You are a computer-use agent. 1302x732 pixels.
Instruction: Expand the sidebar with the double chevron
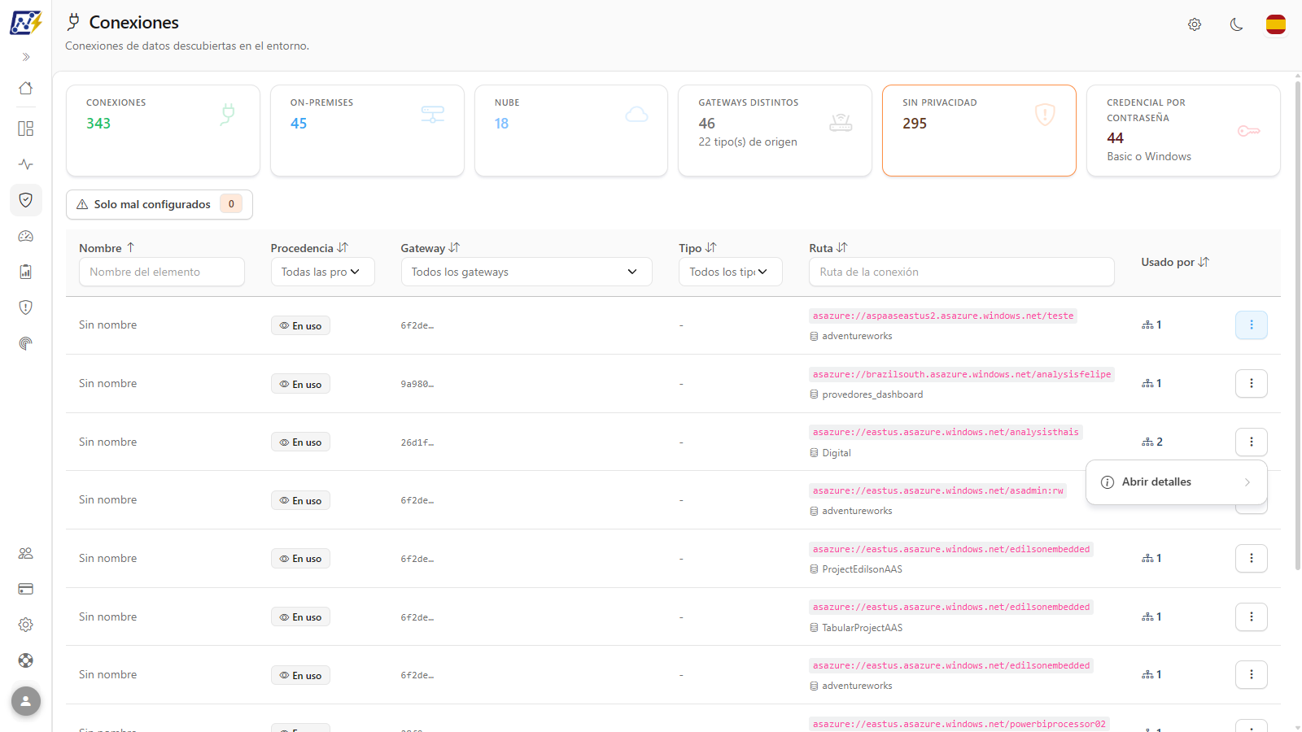tap(26, 57)
